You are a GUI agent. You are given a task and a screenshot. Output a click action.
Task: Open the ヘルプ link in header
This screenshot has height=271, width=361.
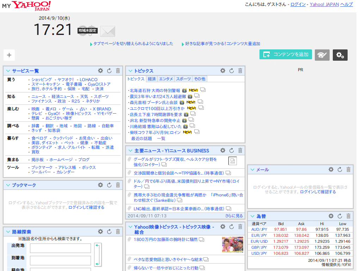tap(347, 4)
